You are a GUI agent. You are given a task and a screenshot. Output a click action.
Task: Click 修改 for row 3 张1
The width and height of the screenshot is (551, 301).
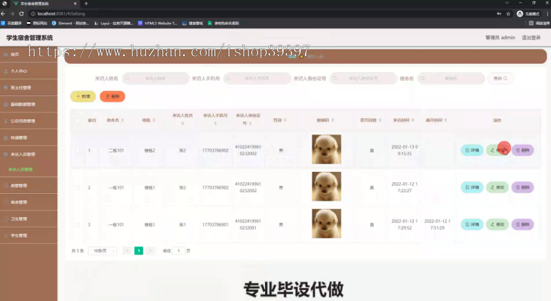(x=497, y=225)
